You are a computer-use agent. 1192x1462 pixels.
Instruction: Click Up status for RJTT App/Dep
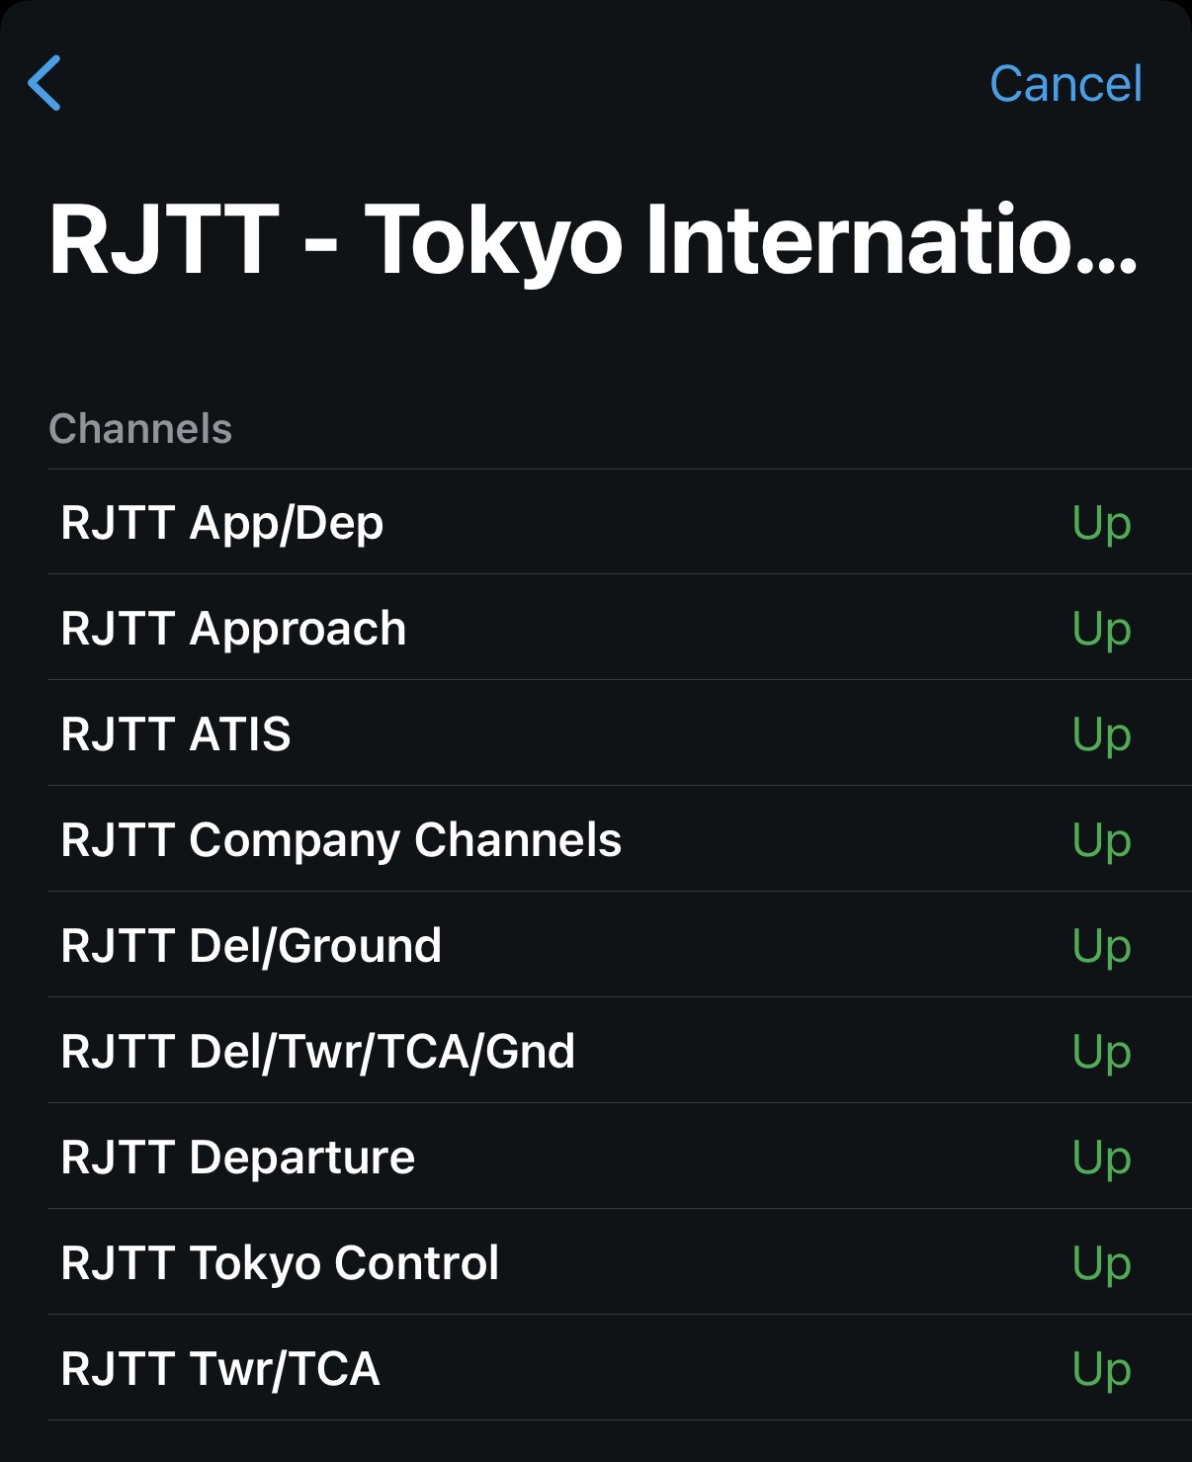1101,523
